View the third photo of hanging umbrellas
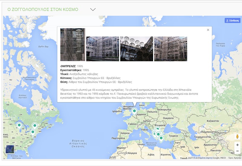The image size is (242, 166). pyautogui.click(x=136, y=49)
